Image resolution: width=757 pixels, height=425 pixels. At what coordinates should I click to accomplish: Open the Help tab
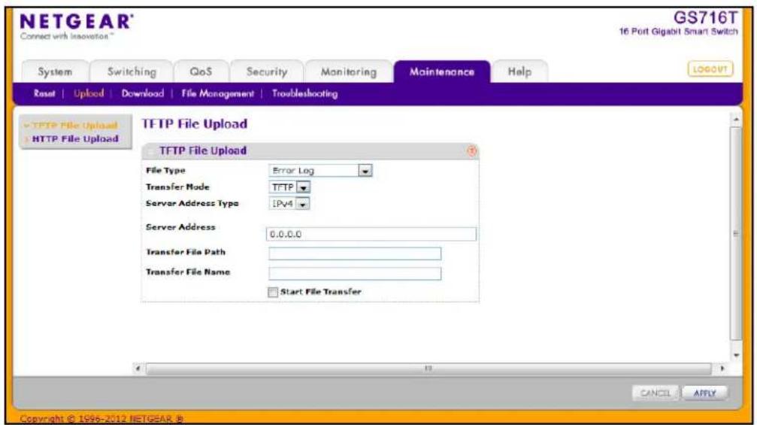[x=519, y=71]
